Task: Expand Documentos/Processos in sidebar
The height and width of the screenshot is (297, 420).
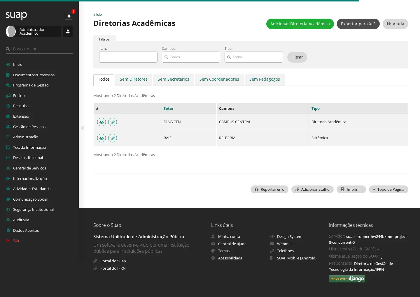Action: pyautogui.click(x=39, y=75)
